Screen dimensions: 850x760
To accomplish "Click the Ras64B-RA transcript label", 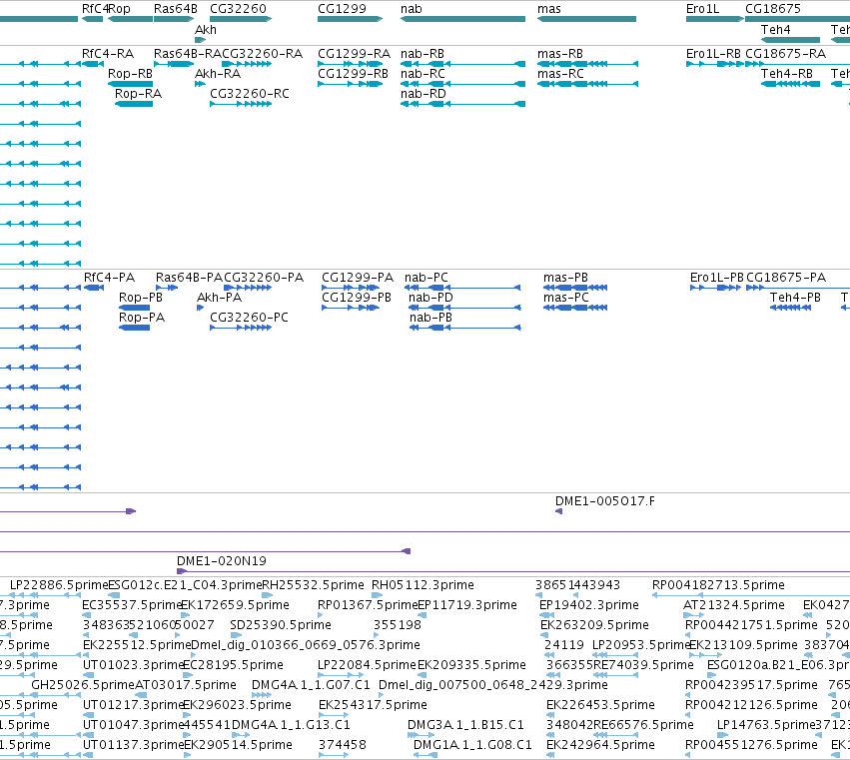I will coord(188,54).
